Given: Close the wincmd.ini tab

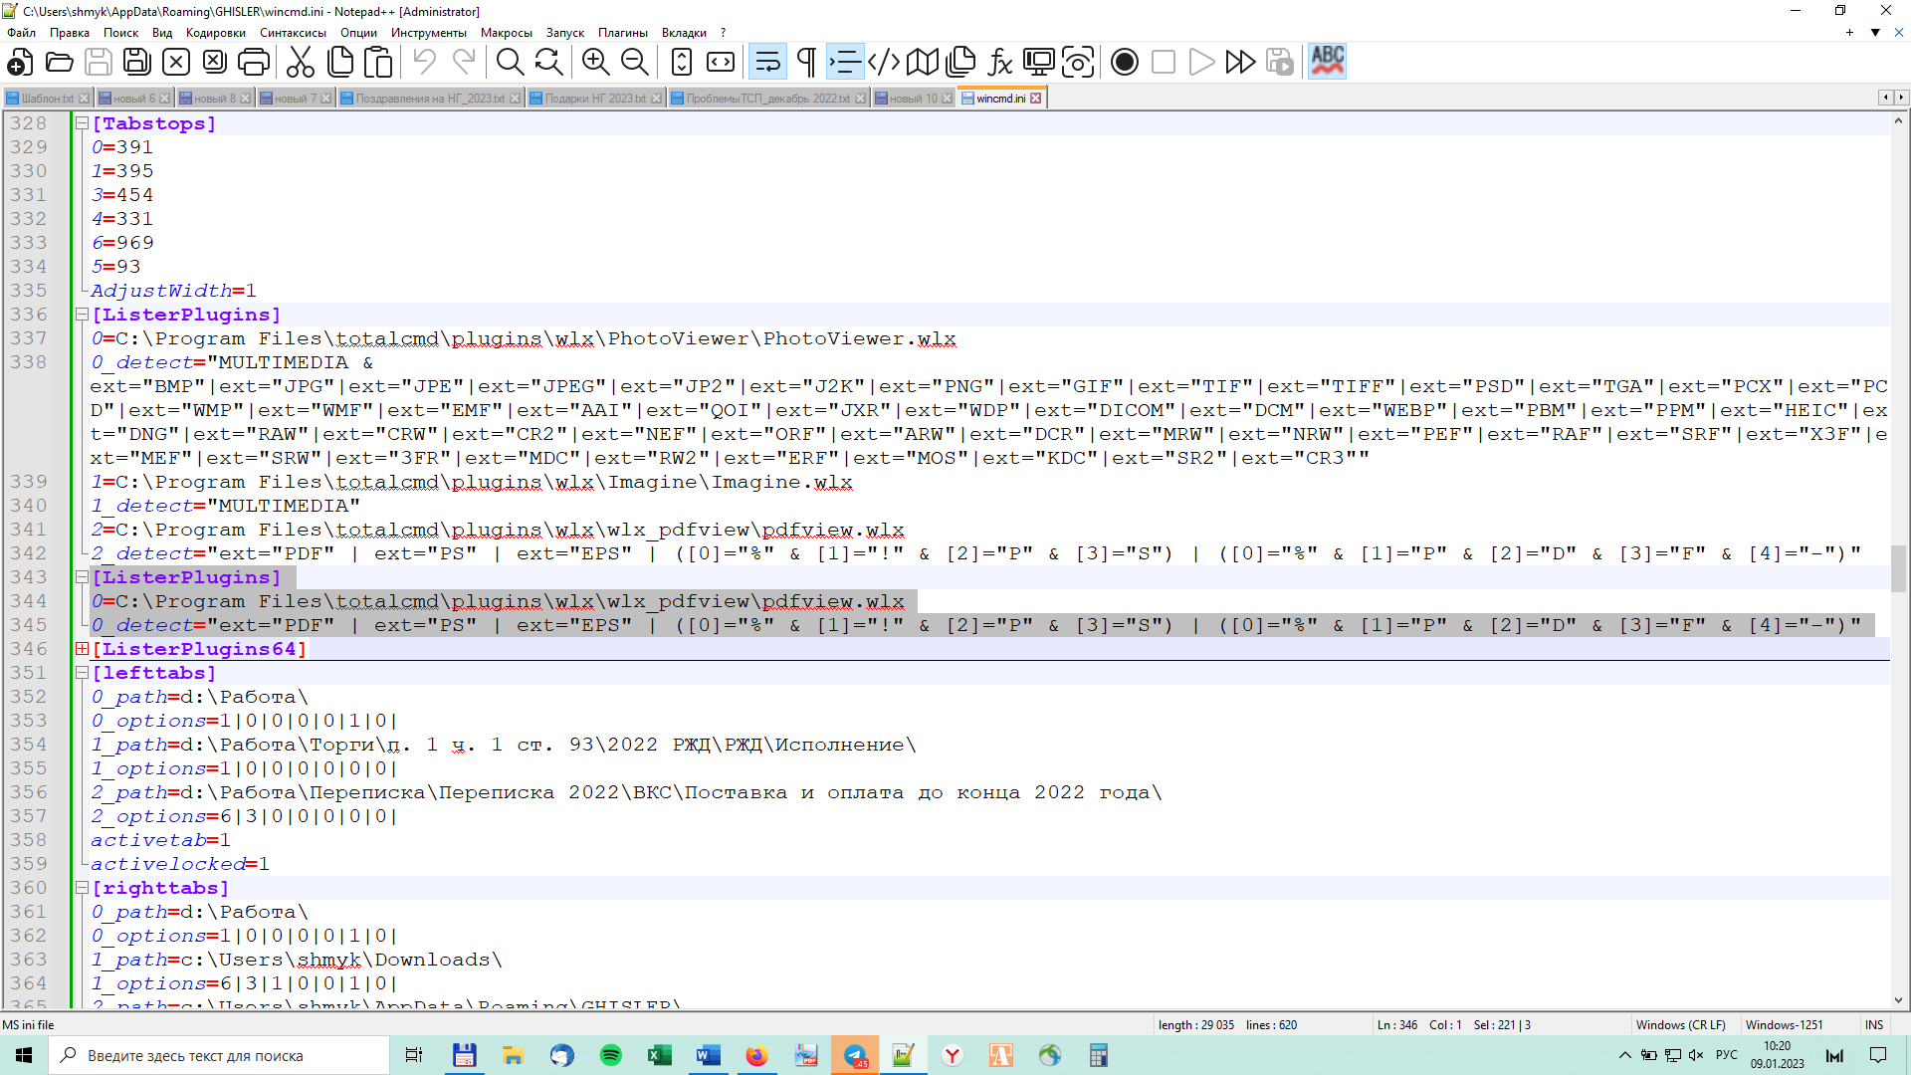Looking at the screenshot, I should click(x=1036, y=99).
